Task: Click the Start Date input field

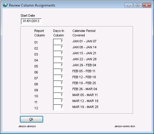Action: (31, 21)
